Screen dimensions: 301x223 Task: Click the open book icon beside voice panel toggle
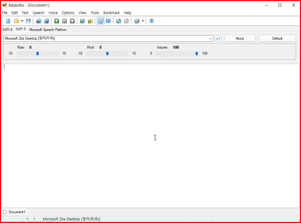(x=108, y=21)
